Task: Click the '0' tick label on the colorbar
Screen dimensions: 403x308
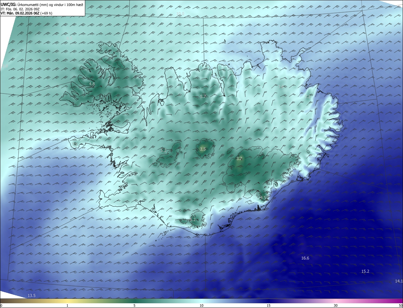Action: click(x=1, y=305)
